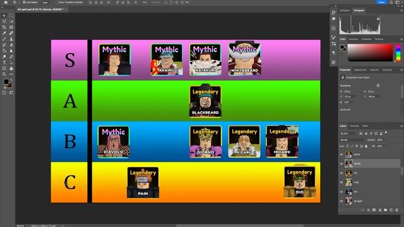Hide the dio layer
The width and height of the screenshot is (404, 227).
[x=342, y=173]
